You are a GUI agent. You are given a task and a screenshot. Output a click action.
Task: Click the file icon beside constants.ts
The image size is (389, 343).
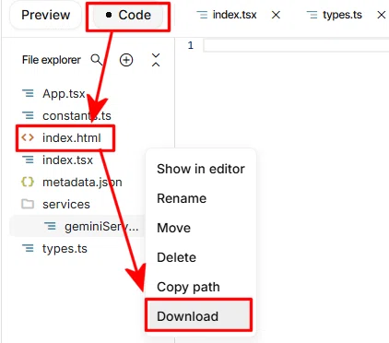(x=28, y=115)
